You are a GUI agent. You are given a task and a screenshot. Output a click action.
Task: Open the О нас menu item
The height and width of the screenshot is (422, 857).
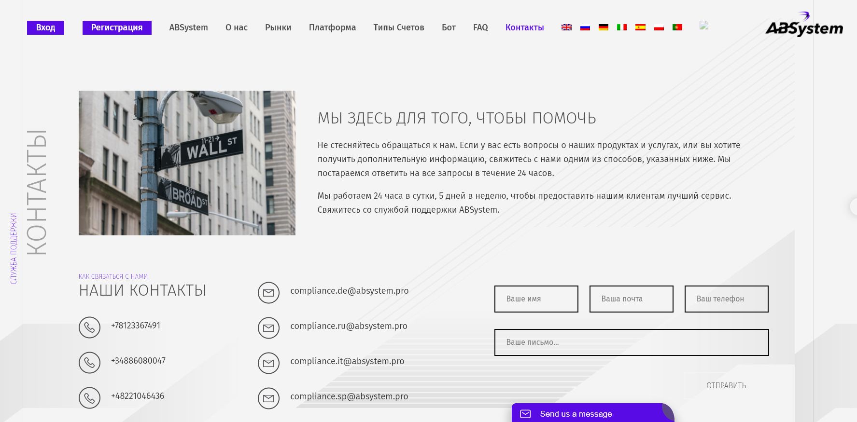click(x=237, y=27)
